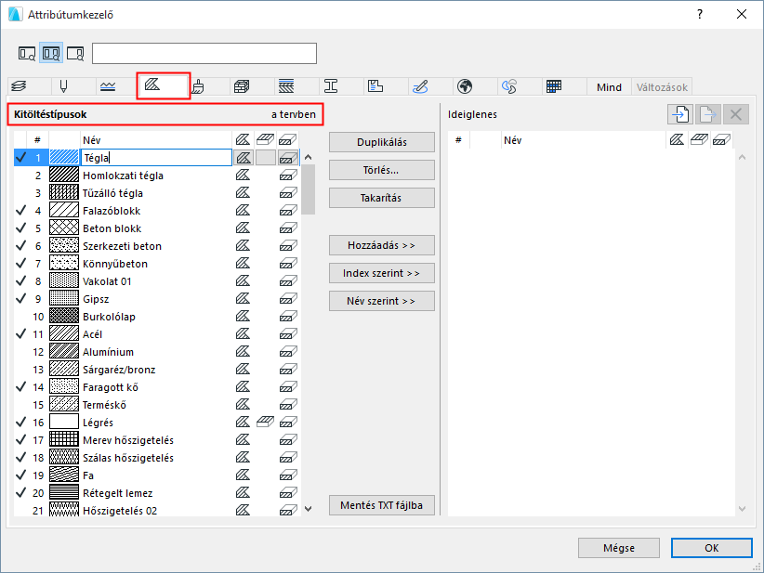Click the Takarítás button
The image size is (764, 573).
[381, 198]
